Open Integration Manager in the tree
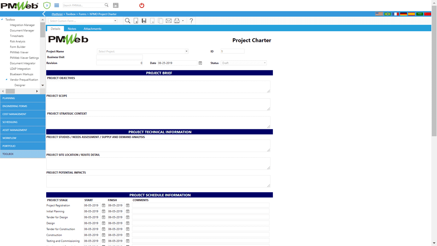Image resolution: width=437 pixels, height=246 pixels. coord(22,25)
